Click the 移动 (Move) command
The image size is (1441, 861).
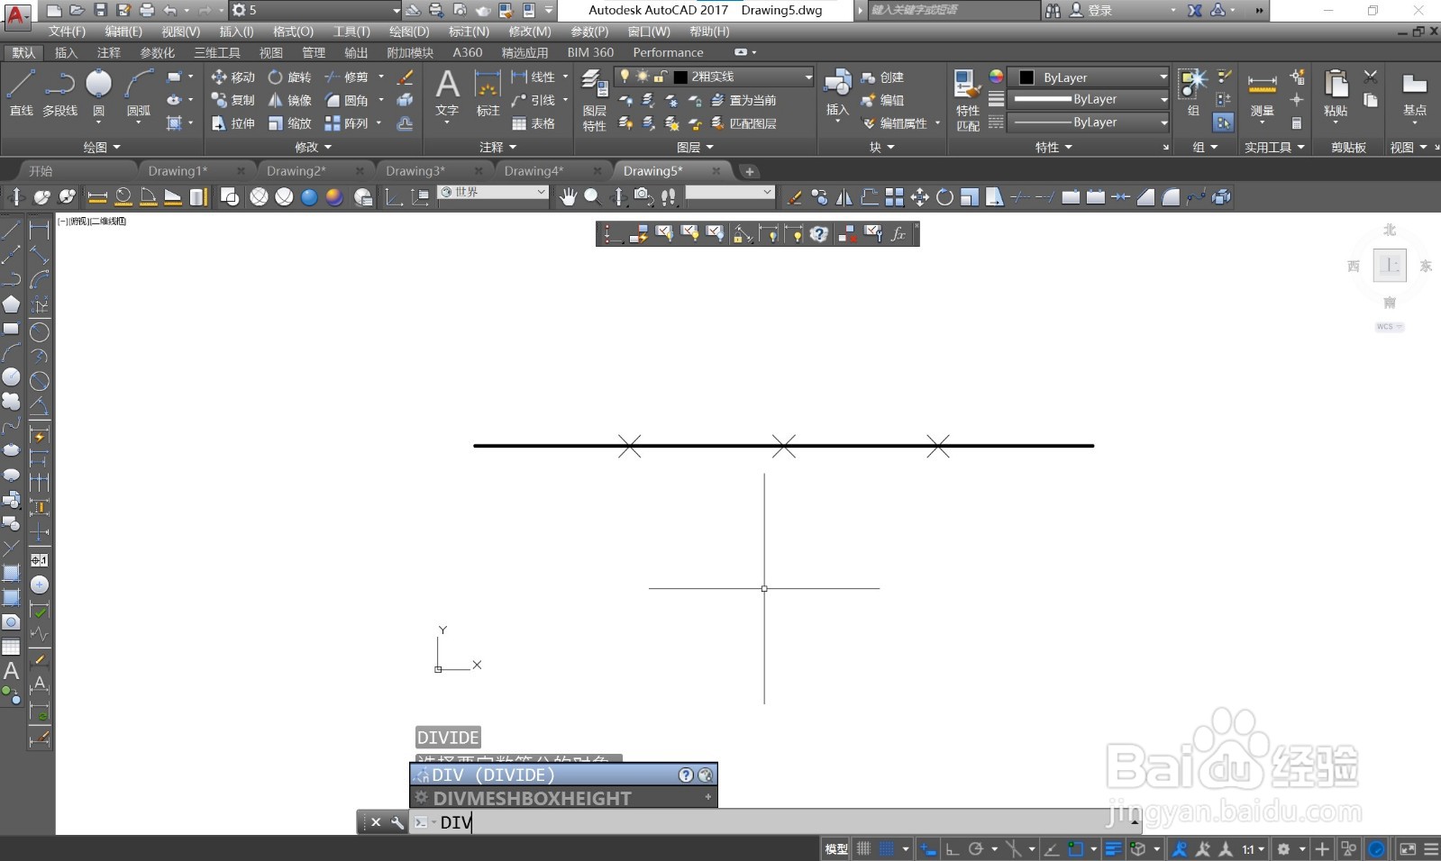[233, 77]
